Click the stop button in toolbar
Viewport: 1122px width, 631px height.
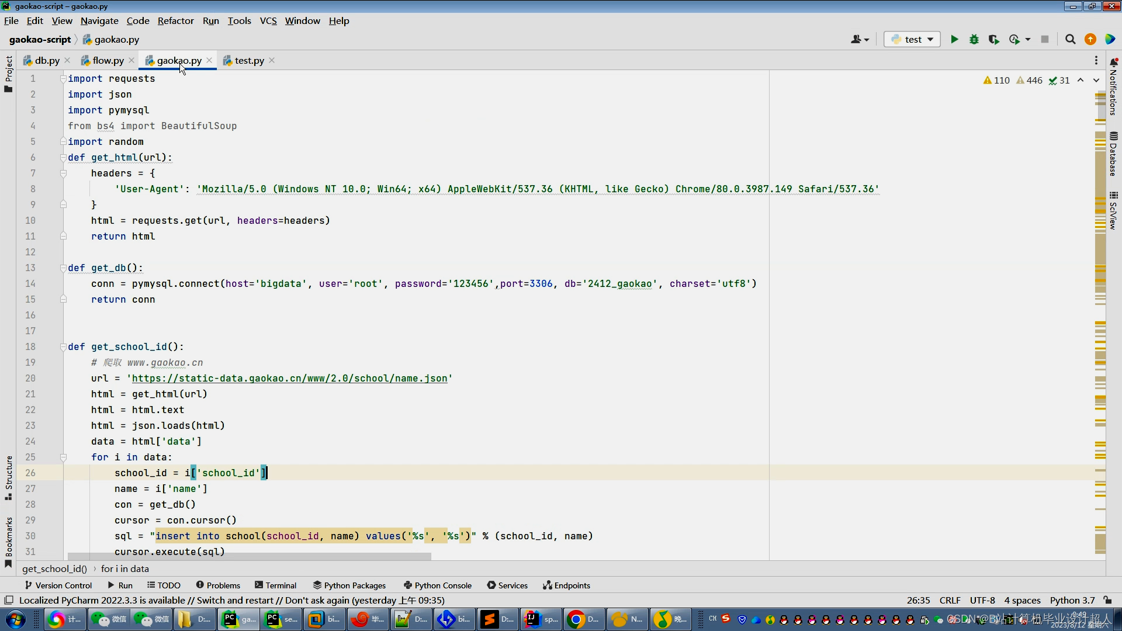click(1045, 39)
